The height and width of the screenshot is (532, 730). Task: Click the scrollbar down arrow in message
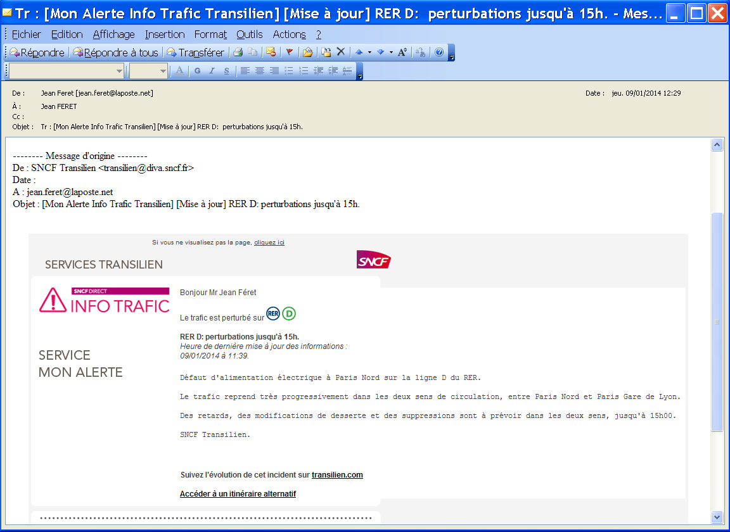click(x=717, y=517)
